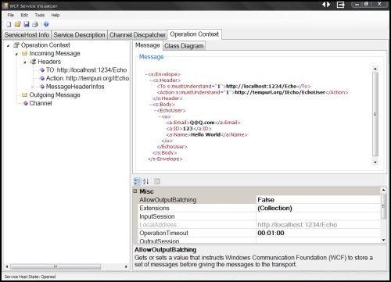Image resolution: width=391 pixels, height=282 pixels.
Task: Select the Extensions property row
Action: point(259,208)
